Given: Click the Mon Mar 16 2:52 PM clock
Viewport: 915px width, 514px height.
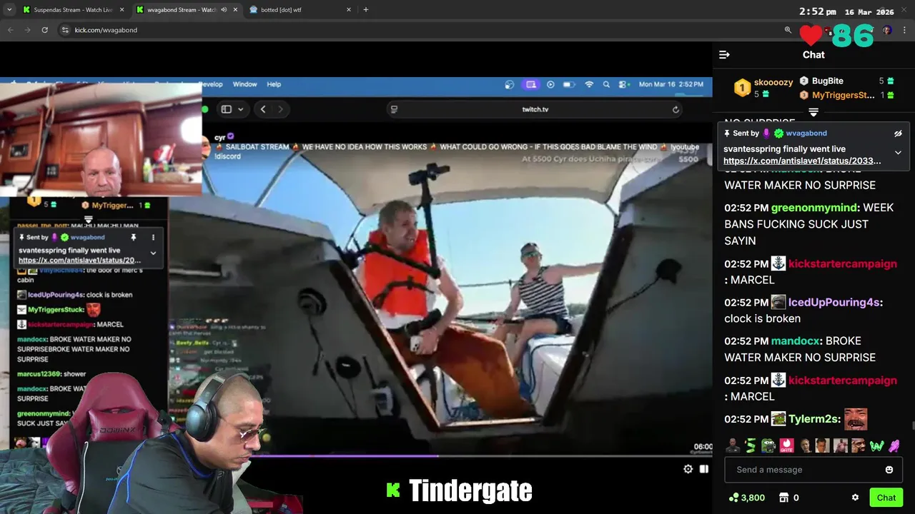Looking at the screenshot, I should coord(671,84).
